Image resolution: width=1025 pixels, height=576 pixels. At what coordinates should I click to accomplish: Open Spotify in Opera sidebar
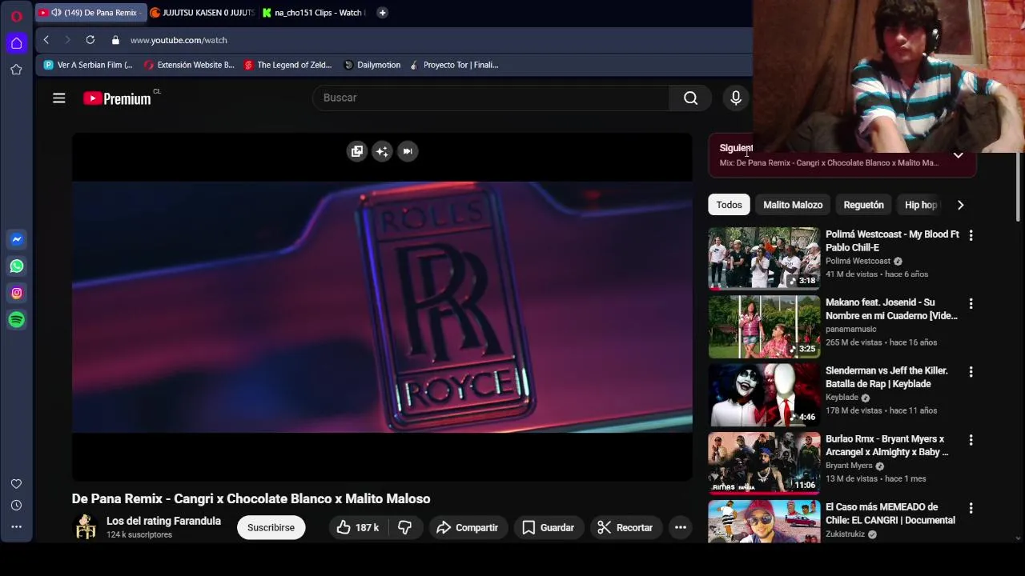point(16,320)
